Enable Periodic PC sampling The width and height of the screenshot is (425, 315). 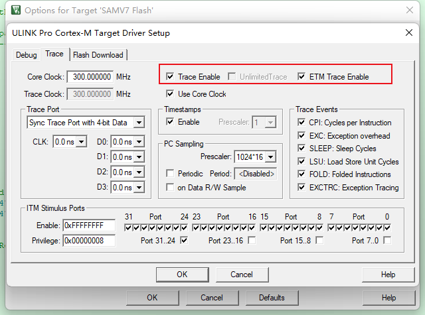coord(171,173)
